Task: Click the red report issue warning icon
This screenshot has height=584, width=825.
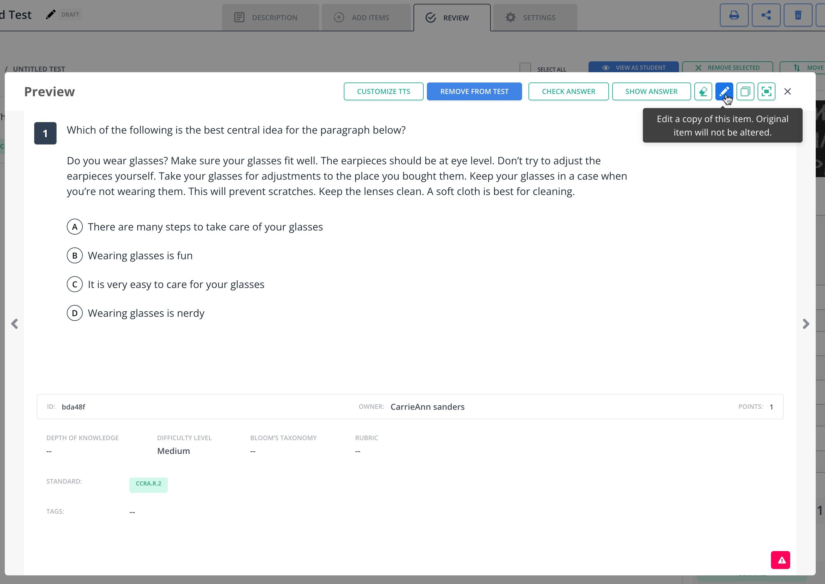Action: 780,560
